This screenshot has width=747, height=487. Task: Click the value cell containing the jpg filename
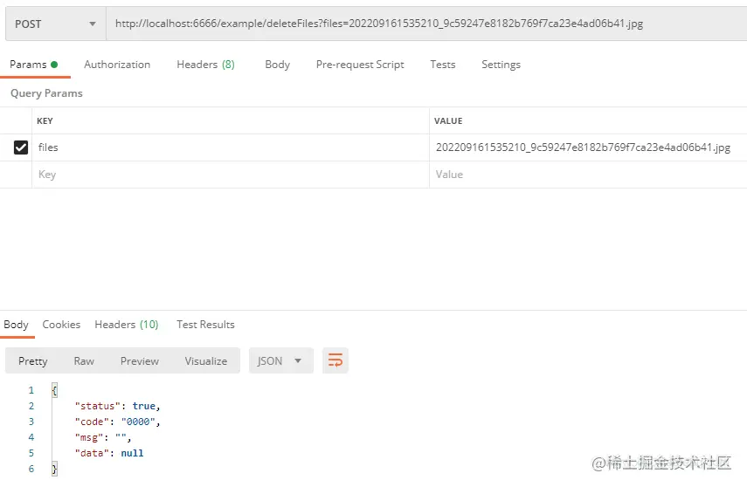click(x=588, y=147)
